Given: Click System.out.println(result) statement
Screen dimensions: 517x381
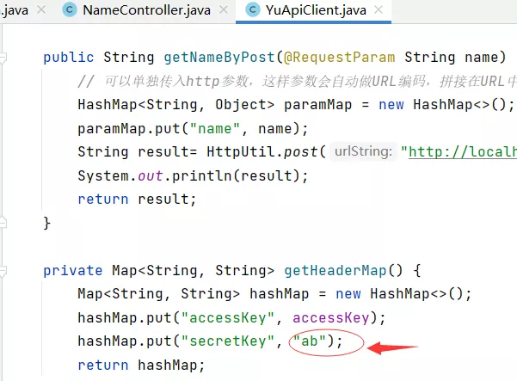Looking at the screenshot, I should click(x=193, y=175).
